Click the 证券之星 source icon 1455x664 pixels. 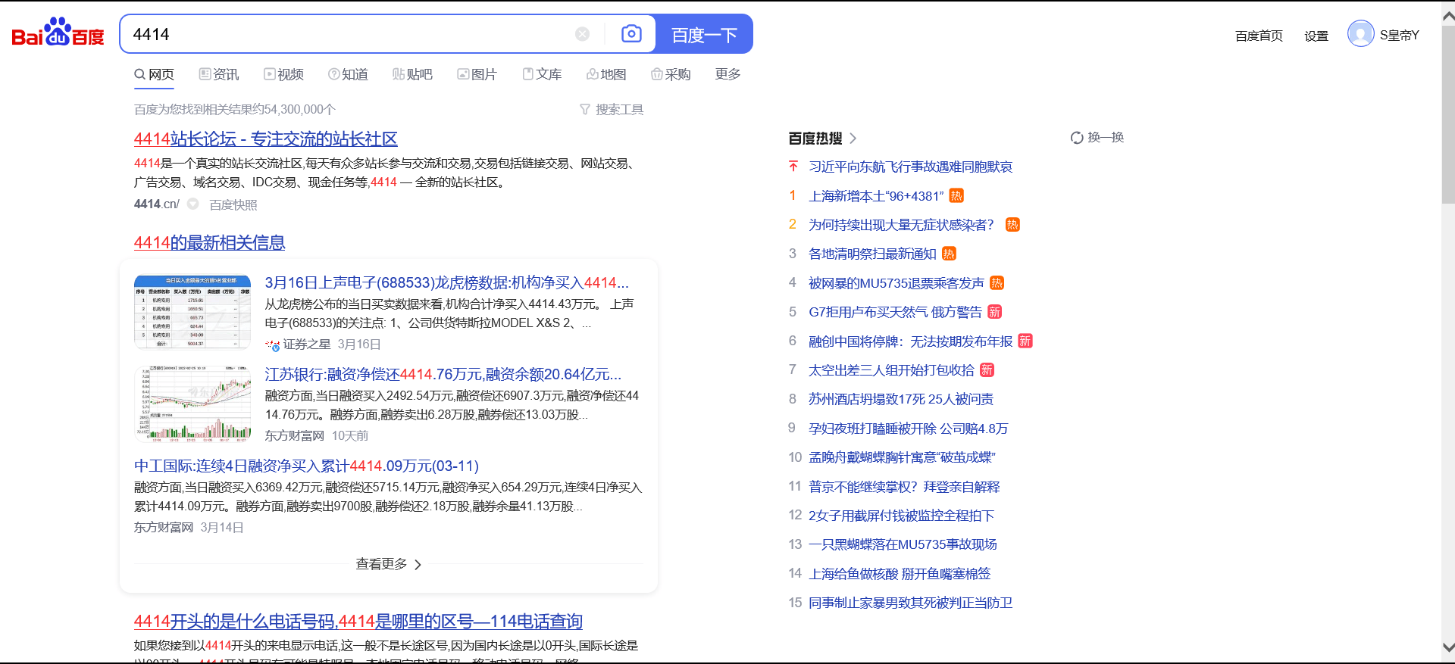[273, 344]
